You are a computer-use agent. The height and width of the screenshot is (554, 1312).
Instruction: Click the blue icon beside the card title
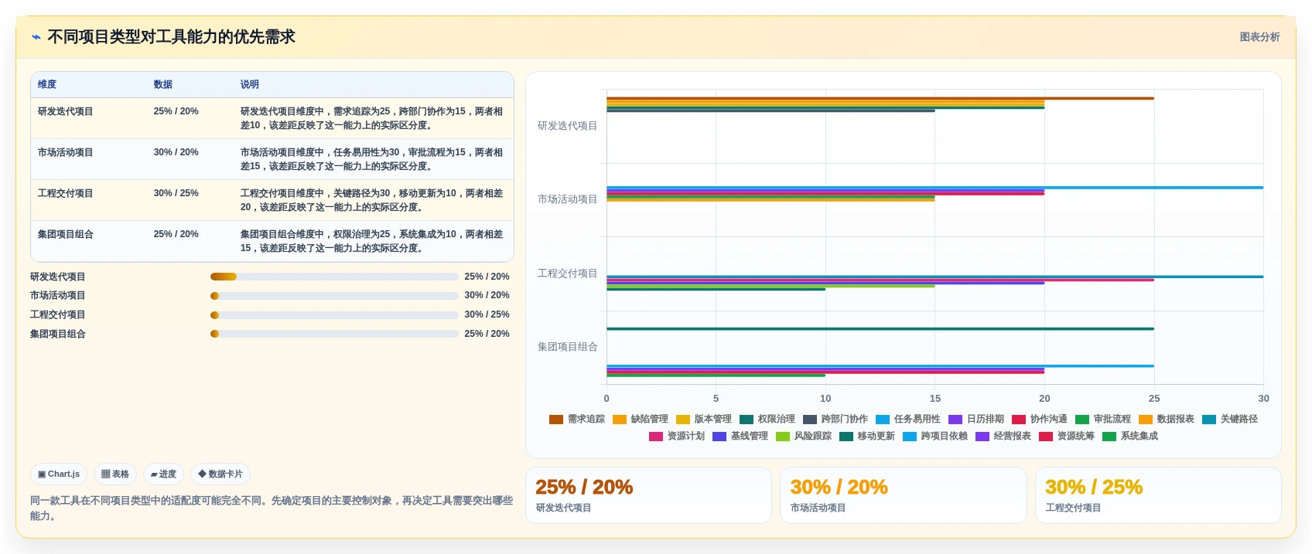click(x=36, y=37)
